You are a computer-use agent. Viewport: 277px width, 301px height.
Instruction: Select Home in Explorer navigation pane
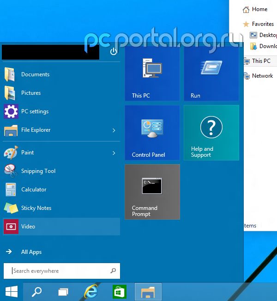[259, 9]
